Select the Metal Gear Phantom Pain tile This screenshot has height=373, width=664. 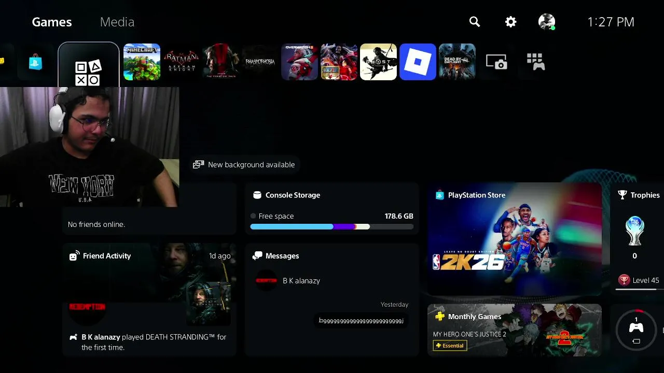(220, 62)
